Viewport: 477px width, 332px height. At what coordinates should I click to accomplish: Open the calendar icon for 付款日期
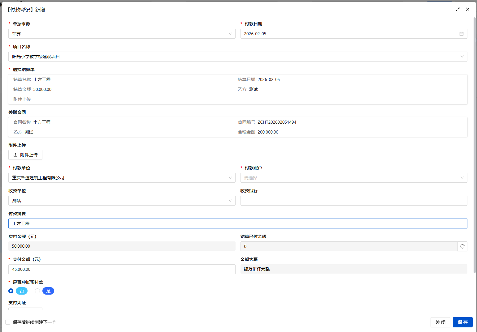461,34
